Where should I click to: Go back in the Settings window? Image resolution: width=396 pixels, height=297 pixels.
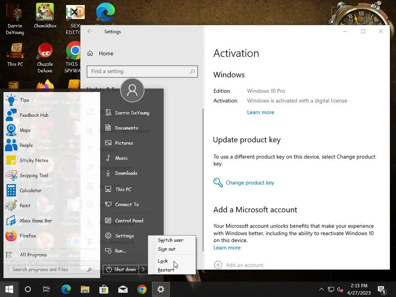(90, 31)
